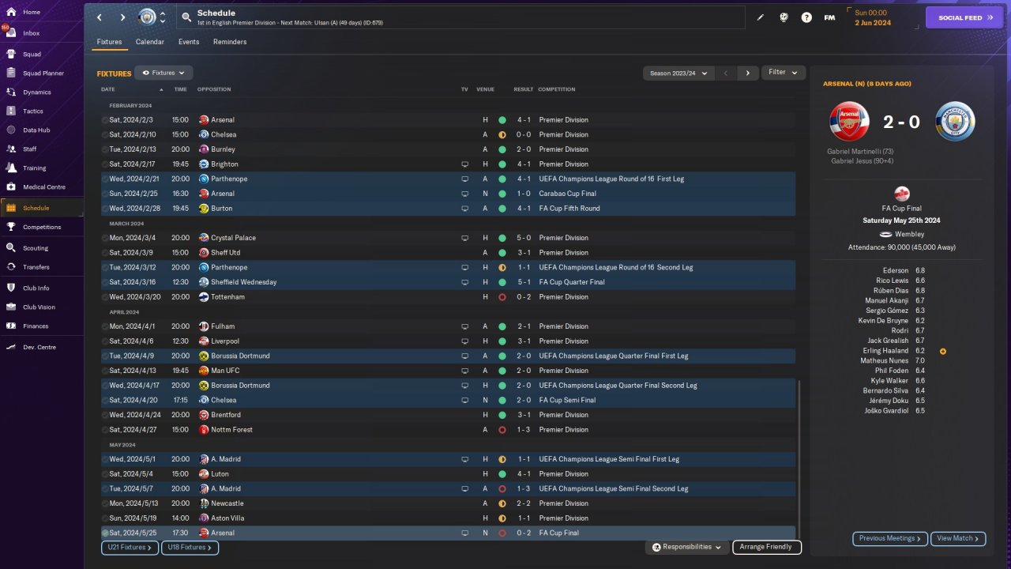Toggle the selection circle for the Luton fixture

pyautogui.click(x=105, y=474)
